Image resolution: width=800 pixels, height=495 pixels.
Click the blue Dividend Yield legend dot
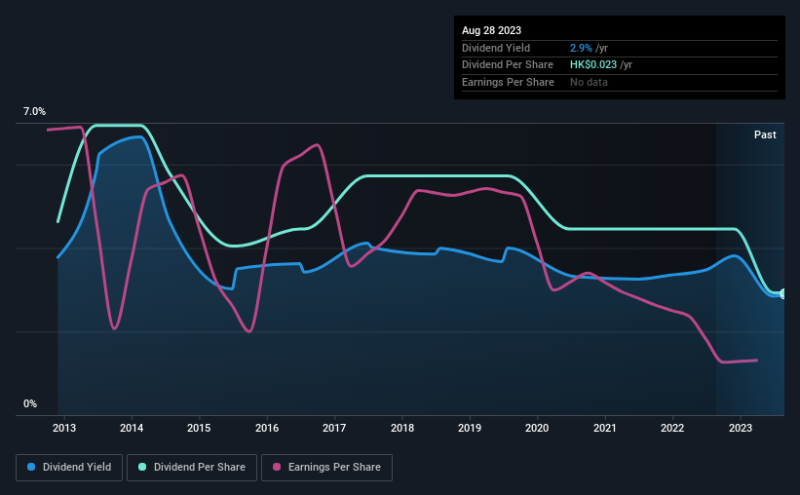(x=31, y=467)
